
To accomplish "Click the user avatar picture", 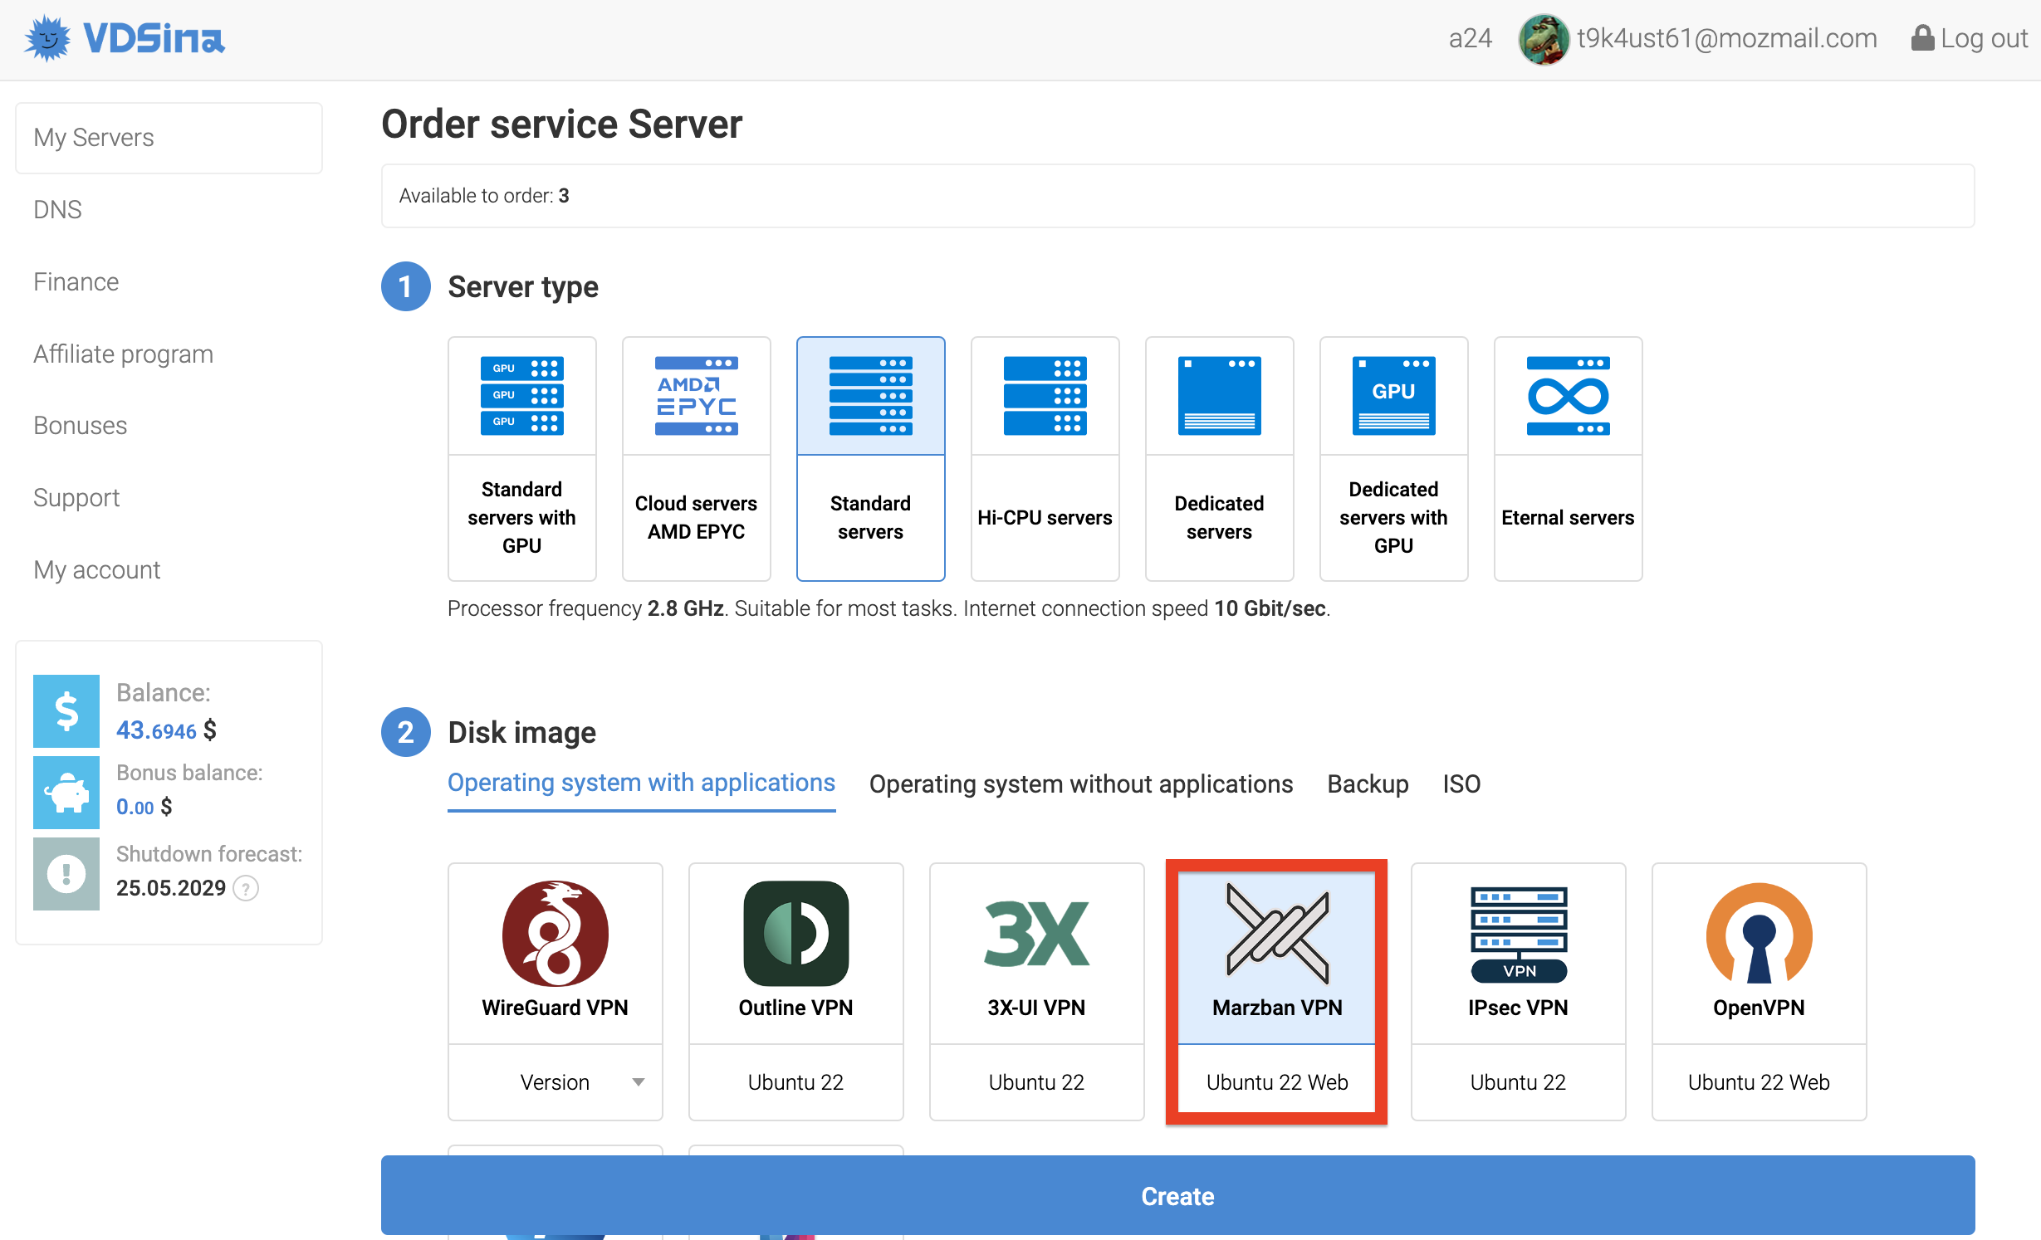I will (x=1544, y=39).
